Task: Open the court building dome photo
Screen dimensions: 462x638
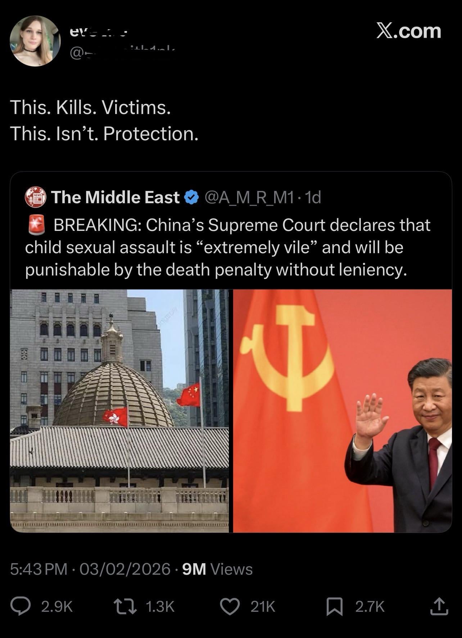Action: 119,411
